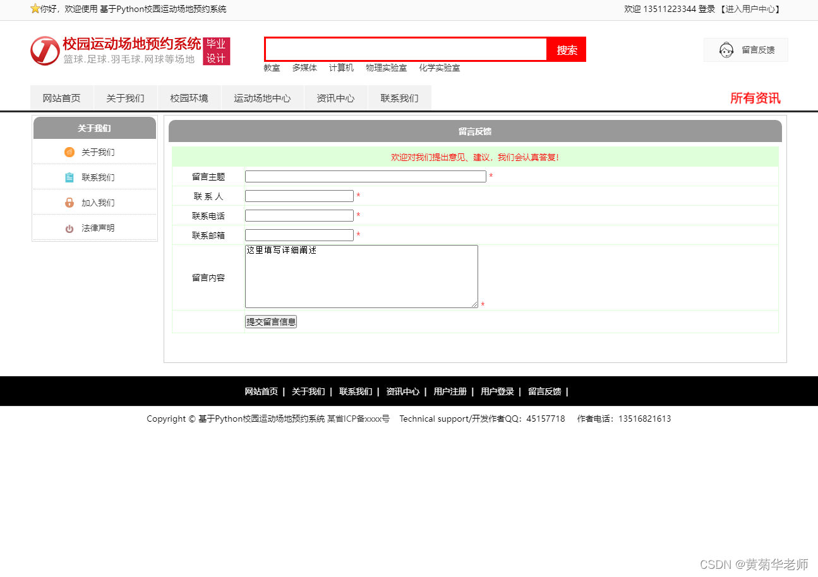Focus the 联系邮箱 input field
The image size is (818, 577).
(x=299, y=235)
